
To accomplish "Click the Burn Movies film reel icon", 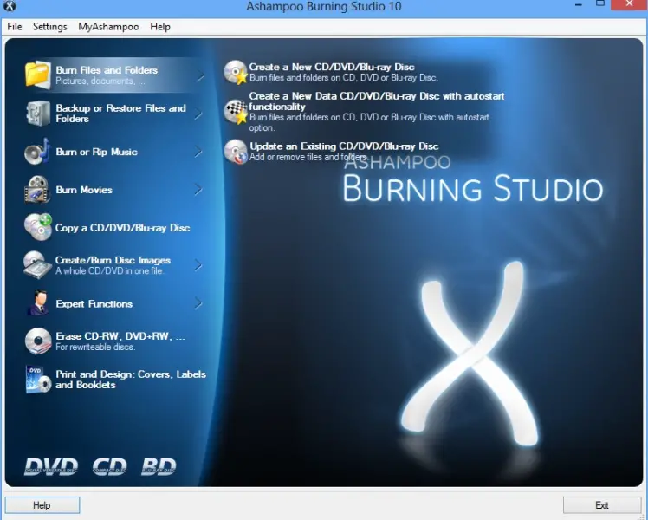I will tap(37, 189).
